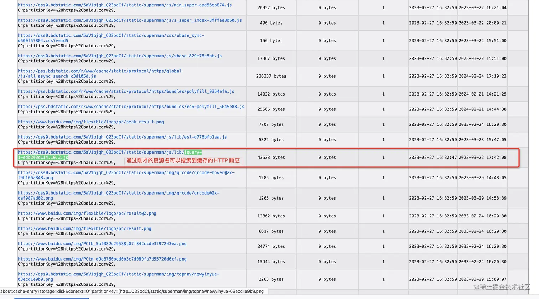
Task: Open the qrcode@2x-daf987ad02.png cache link
Action: point(119,195)
